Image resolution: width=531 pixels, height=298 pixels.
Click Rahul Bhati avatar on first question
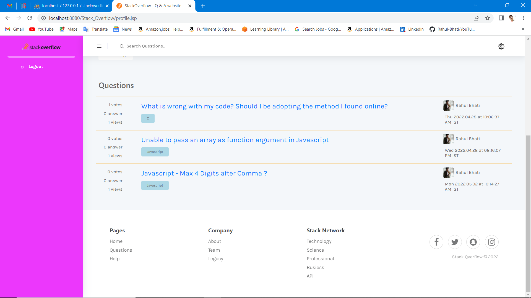coord(448,105)
